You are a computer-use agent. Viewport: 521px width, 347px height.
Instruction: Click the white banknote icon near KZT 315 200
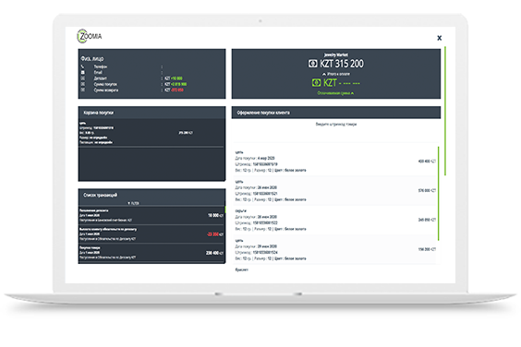click(x=312, y=64)
